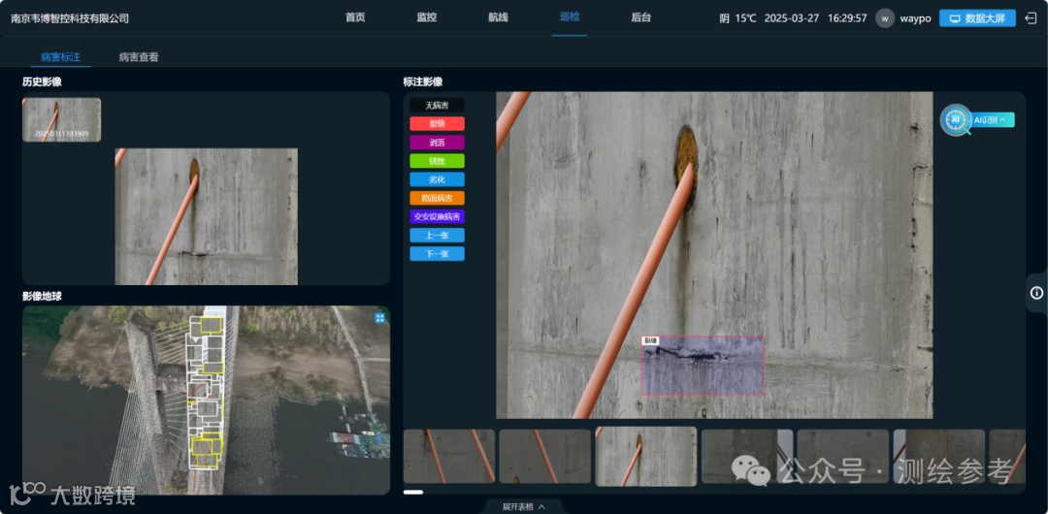
Task: Switch to the 病害查看 tab
Action: coord(139,57)
